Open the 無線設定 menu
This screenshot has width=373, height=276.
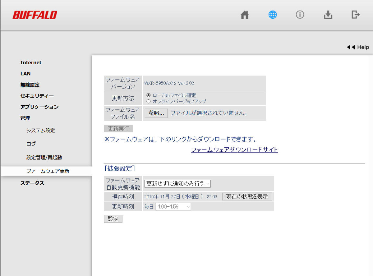pyautogui.click(x=30, y=85)
